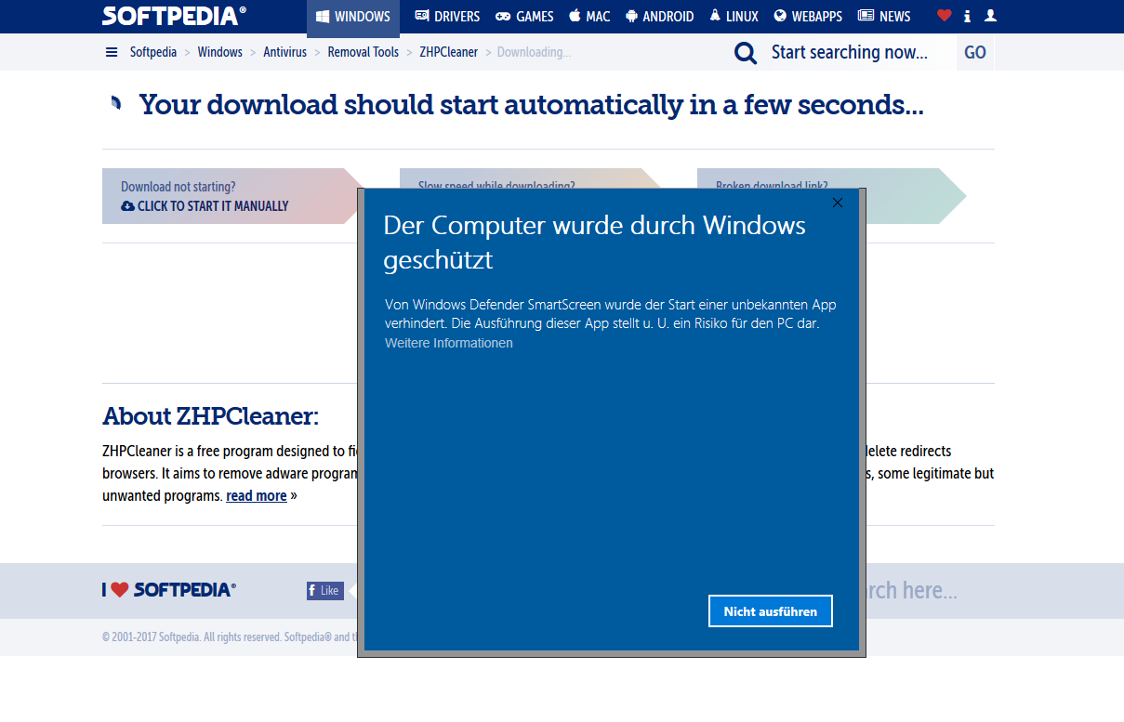Open the hamburger menu beside breadcrumbs
Screen dimensions: 1124x722
point(112,52)
